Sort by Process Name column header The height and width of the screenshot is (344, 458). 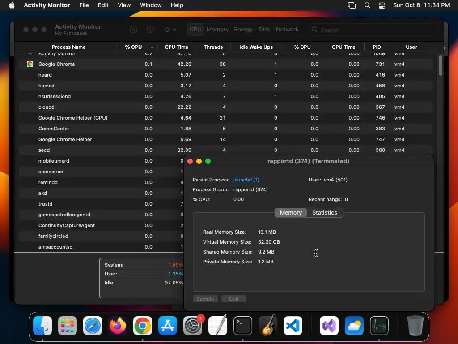click(x=68, y=47)
